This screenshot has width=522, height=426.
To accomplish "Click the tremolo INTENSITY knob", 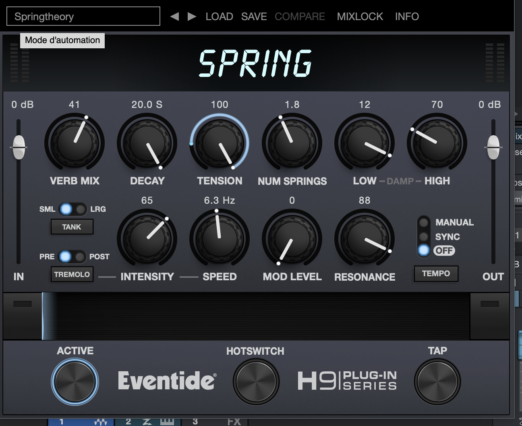I will point(147,239).
